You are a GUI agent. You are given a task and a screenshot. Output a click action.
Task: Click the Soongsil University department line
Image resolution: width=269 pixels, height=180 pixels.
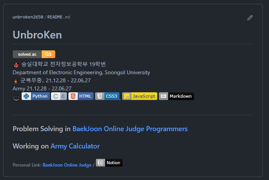pos(81,72)
